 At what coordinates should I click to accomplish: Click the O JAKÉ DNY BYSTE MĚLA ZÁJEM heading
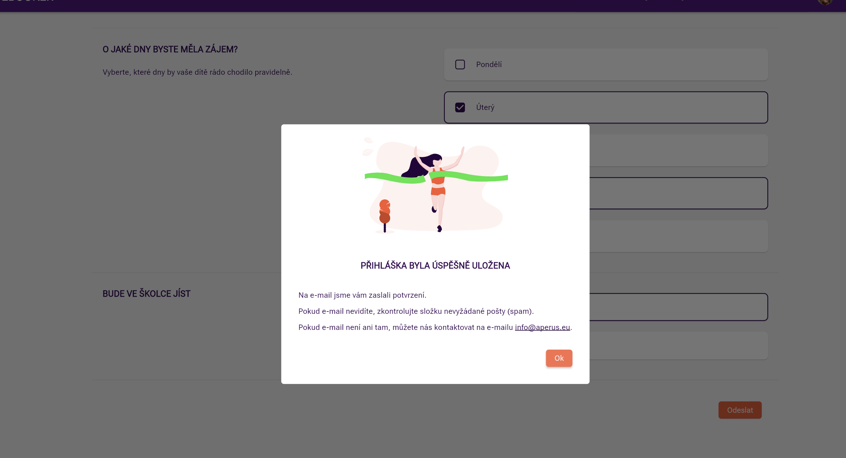(x=170, y=49)
